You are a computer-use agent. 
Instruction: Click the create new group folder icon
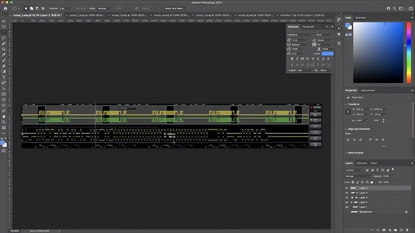tap(395, 230)
